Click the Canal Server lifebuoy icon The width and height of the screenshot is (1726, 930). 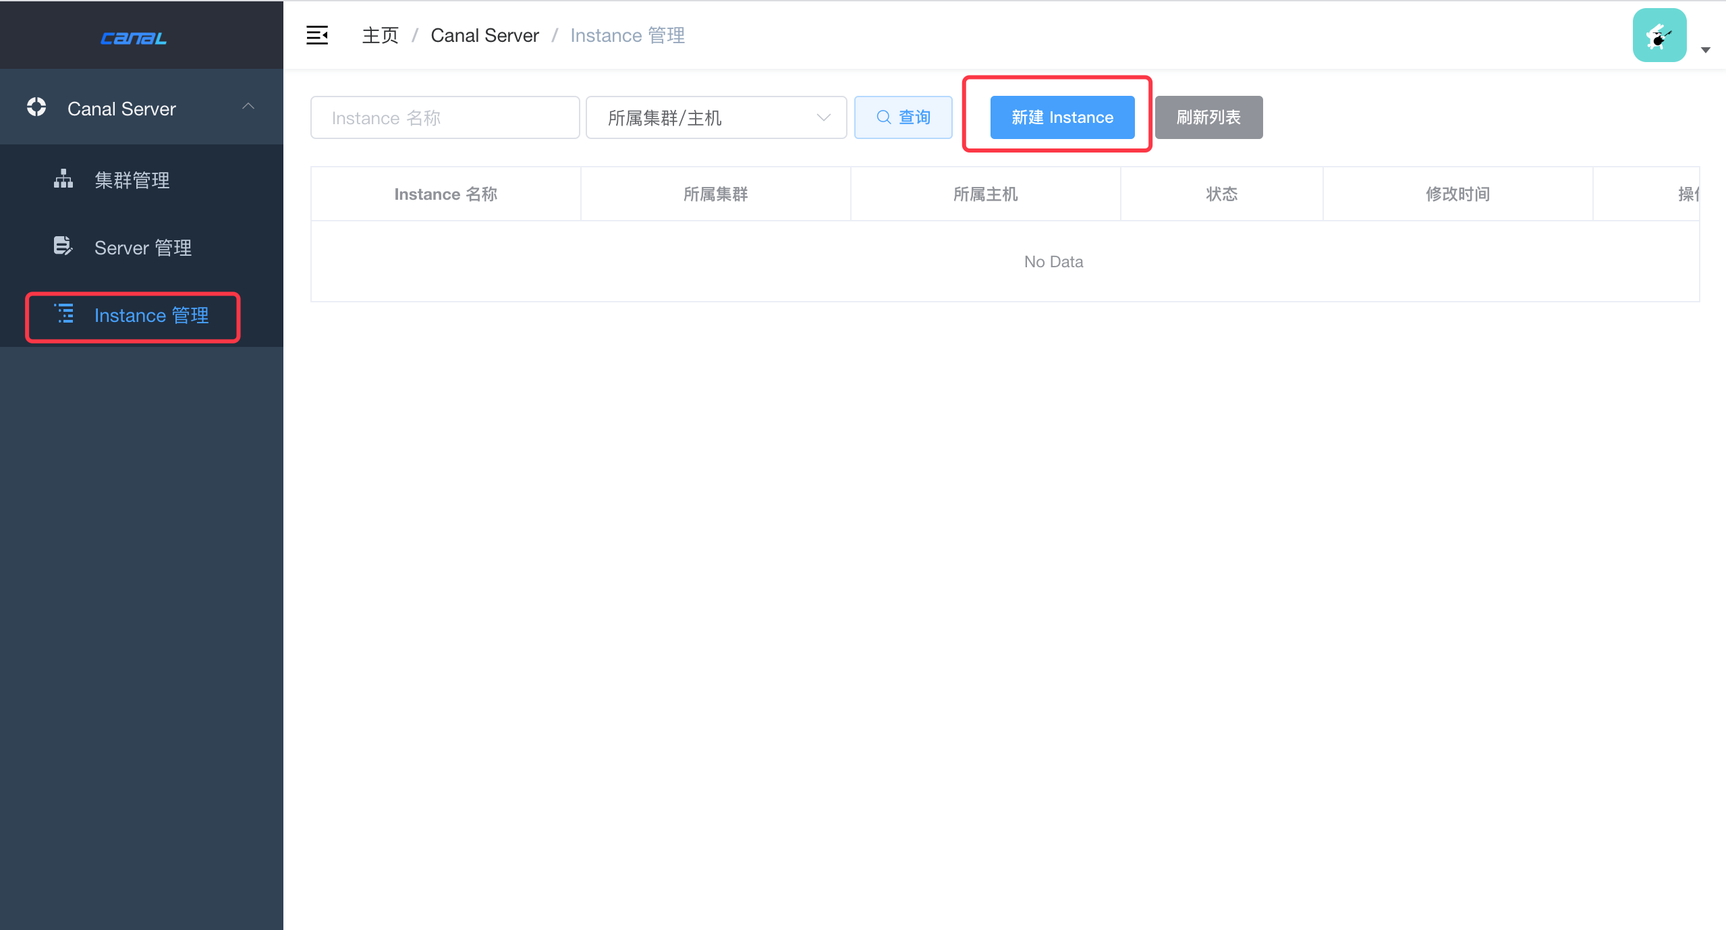(x=36, y=107)
